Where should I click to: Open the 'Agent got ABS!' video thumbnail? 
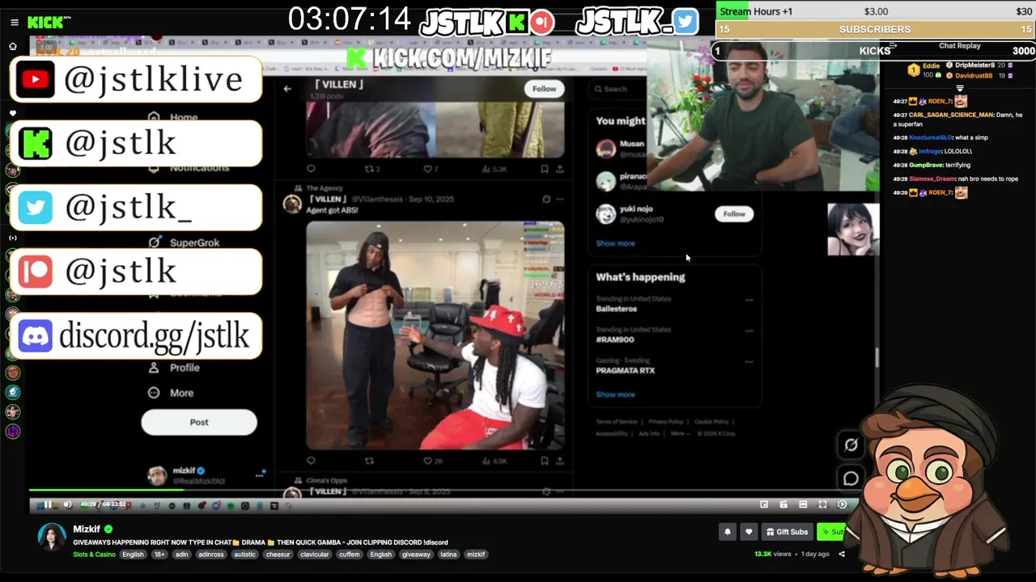(435, 335)
